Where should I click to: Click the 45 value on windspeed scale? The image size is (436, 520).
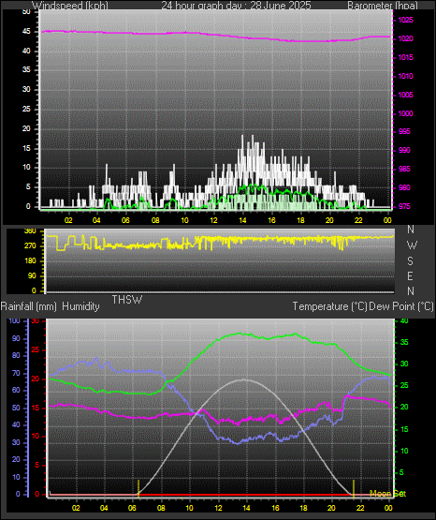[26, 32]
